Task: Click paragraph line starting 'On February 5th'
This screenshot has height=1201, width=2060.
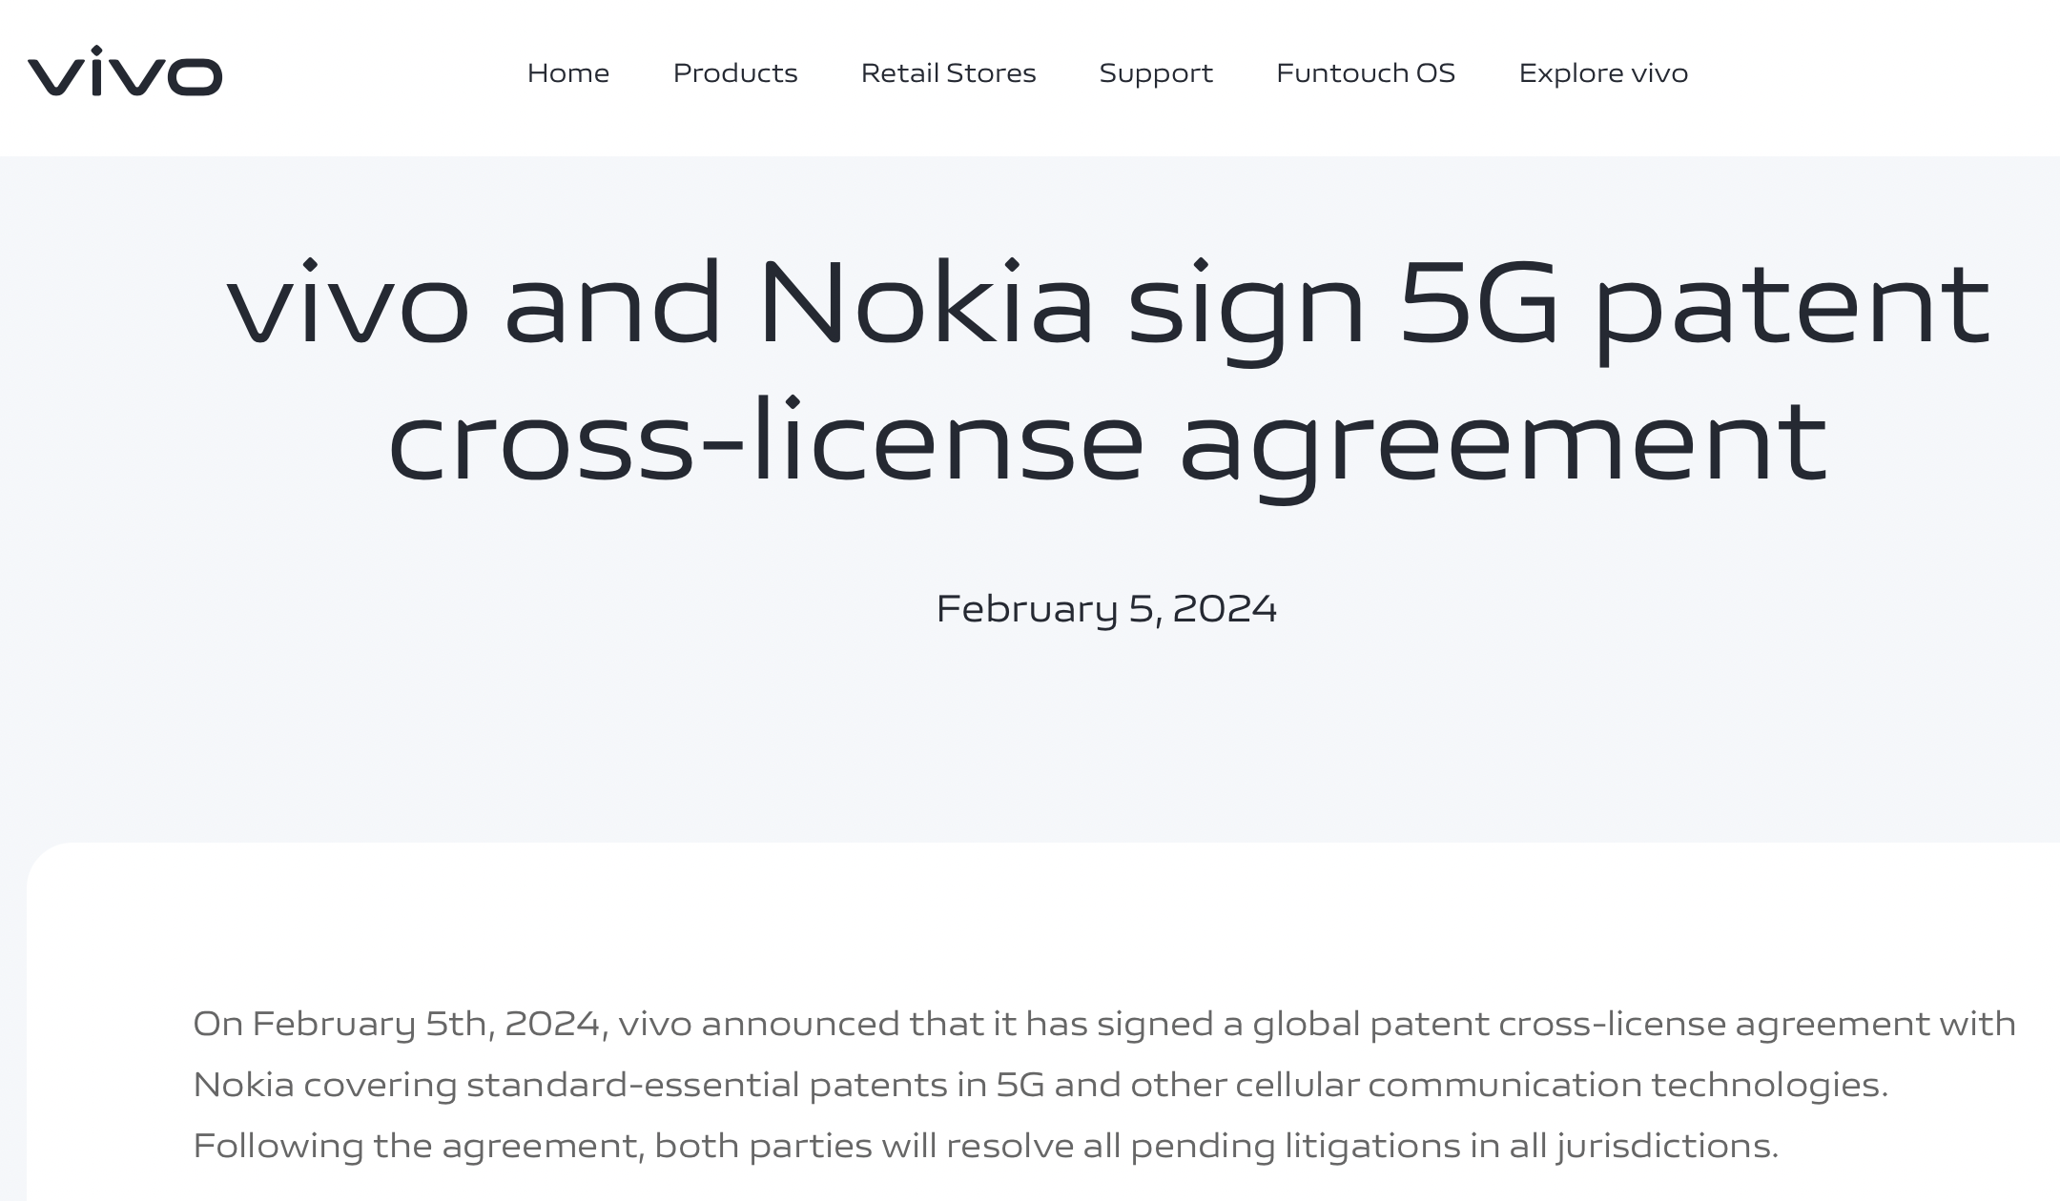Action: [1104, 1025]
